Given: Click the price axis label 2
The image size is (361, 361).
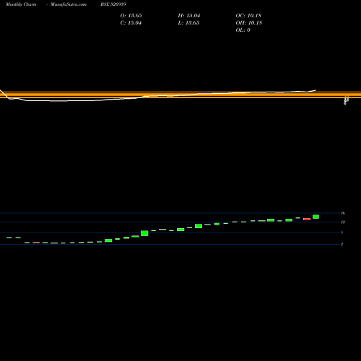Looking at the screenshot, I should coord(342,244).
